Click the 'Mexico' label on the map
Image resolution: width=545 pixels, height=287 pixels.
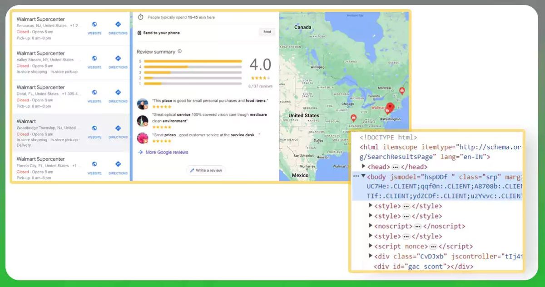300,175
